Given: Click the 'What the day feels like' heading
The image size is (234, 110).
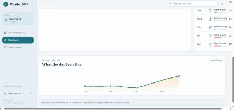Looking at the screenshot, I should point(62,64).
